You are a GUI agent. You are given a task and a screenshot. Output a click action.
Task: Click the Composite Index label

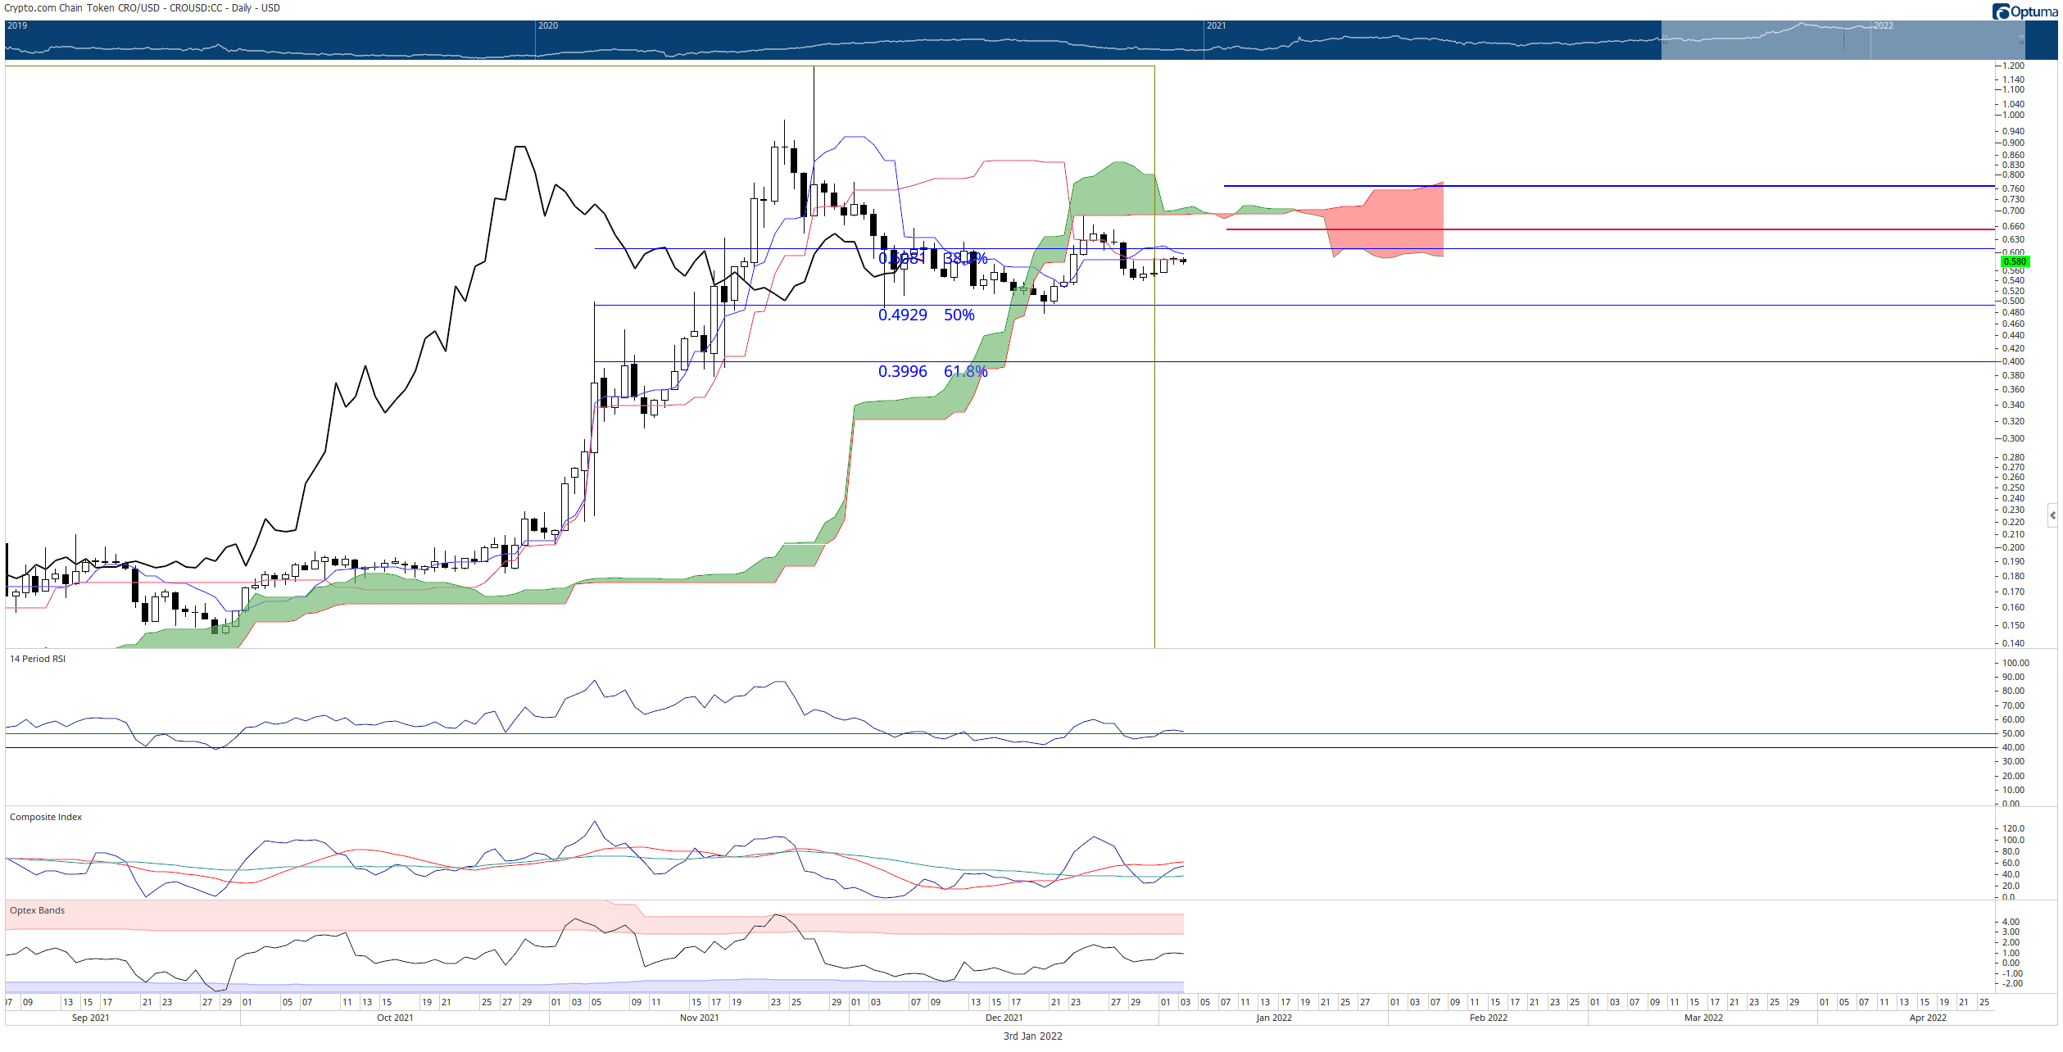tap(46, 817)
